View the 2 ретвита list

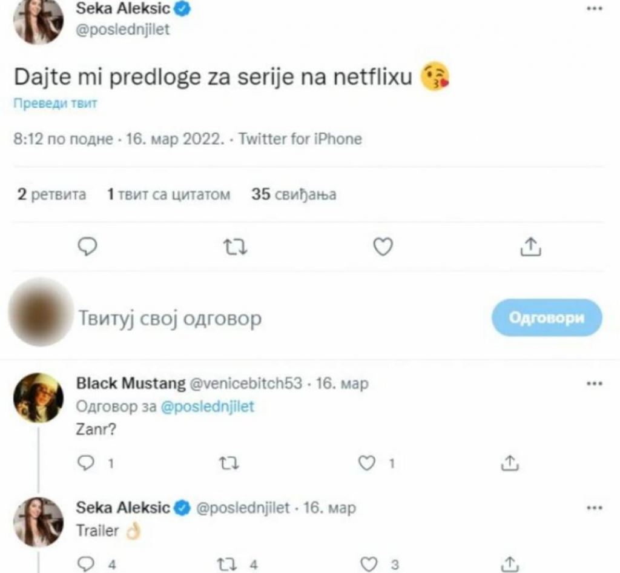[x=51, y=194]
